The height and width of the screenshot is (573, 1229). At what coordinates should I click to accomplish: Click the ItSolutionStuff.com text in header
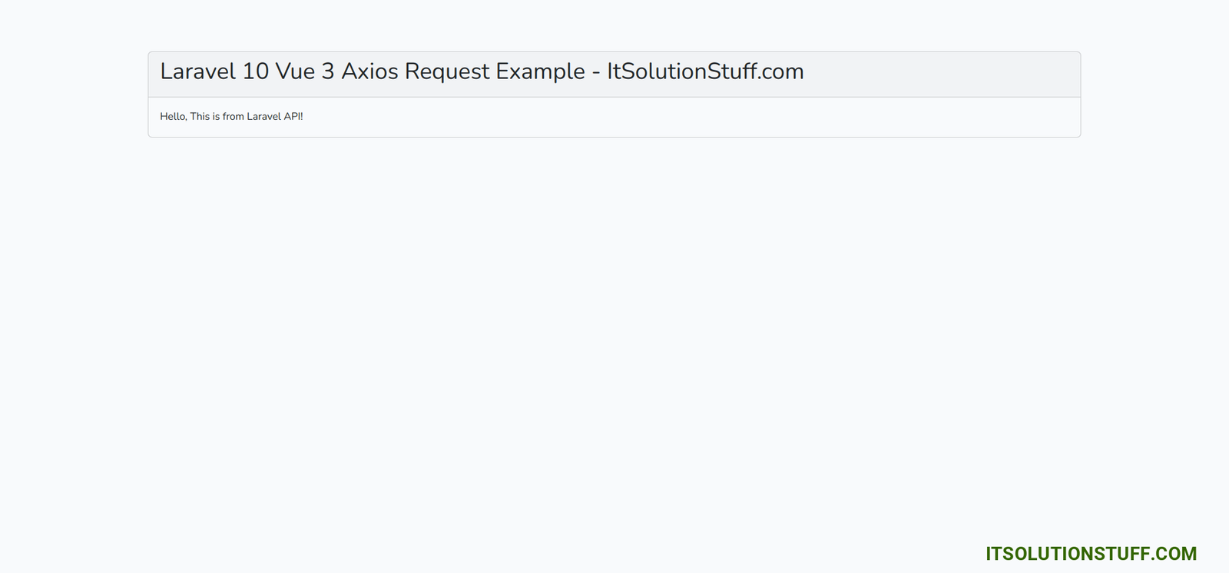(705, 71)
